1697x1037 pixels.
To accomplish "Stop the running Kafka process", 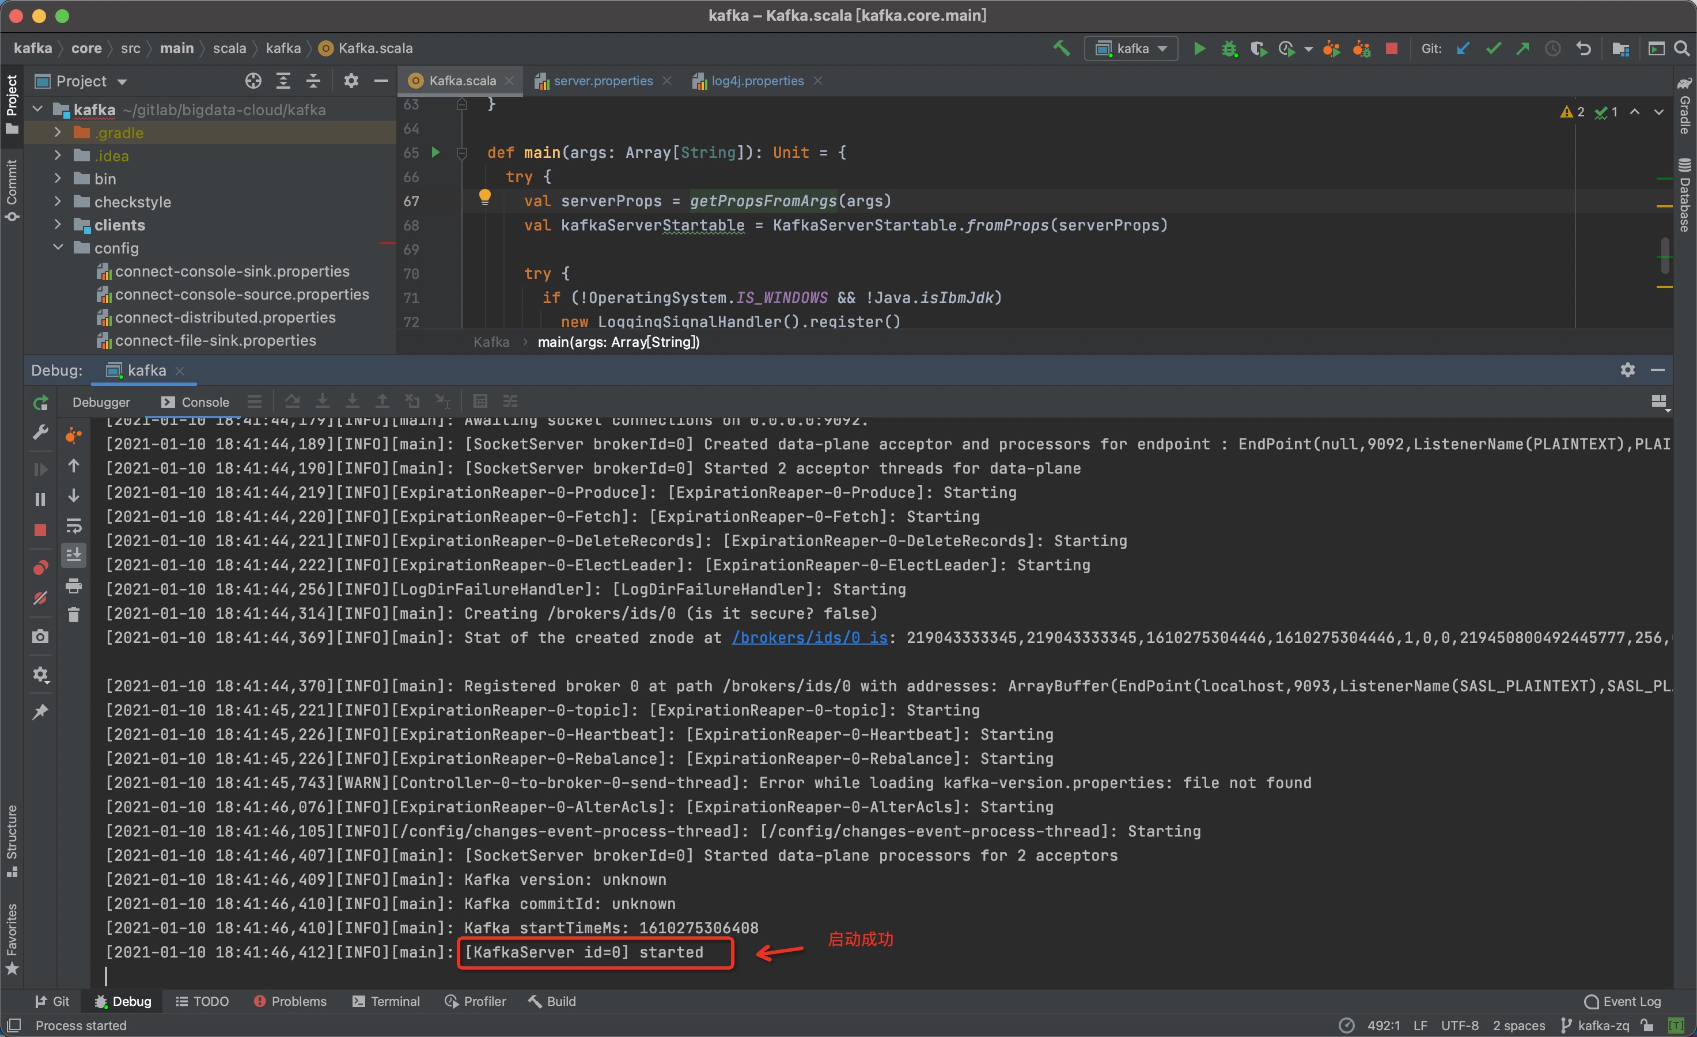I will (x=1393, y=48).
